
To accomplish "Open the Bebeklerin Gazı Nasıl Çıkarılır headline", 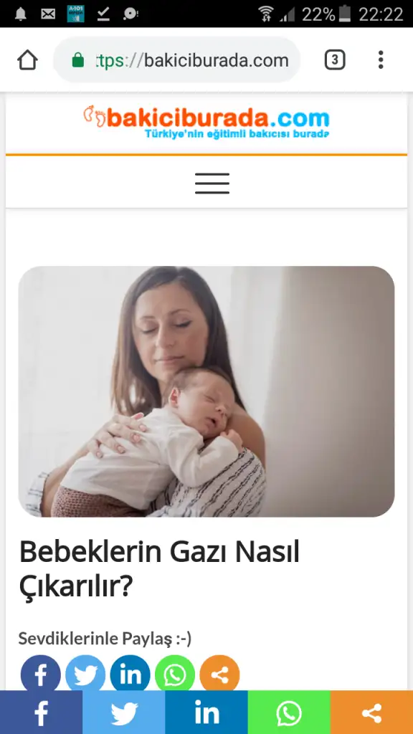I will point(159,568).
